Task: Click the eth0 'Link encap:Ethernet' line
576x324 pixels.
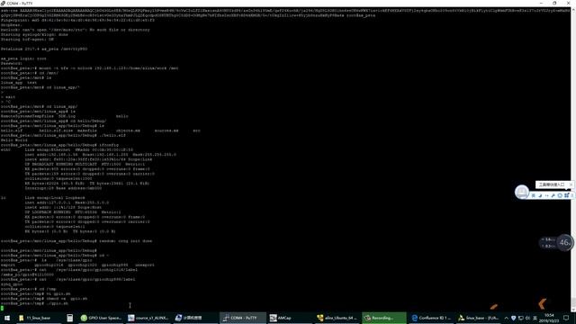Action: (67, 149)
